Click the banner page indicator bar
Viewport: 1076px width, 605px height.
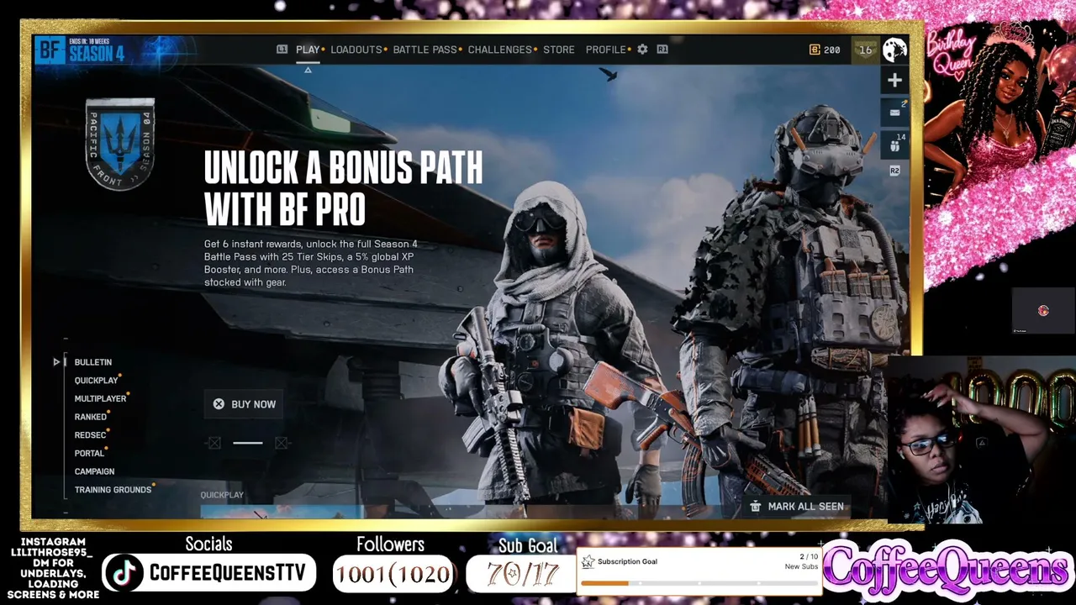248,443
